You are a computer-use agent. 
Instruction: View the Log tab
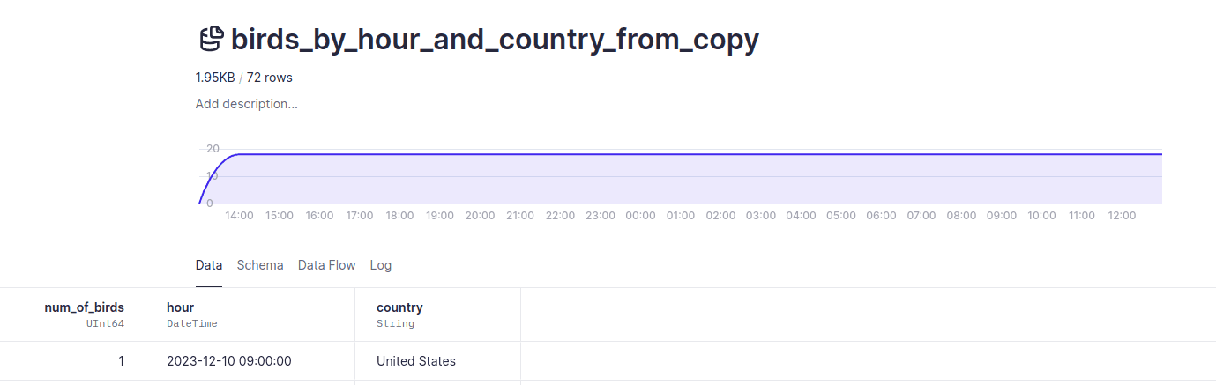[x=381, y=265]
